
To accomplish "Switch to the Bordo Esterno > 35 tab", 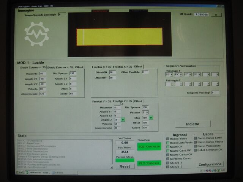I will 60,67.
